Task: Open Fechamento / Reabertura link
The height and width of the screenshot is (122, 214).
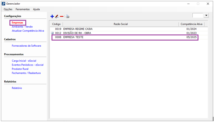Action: (26, 73)
